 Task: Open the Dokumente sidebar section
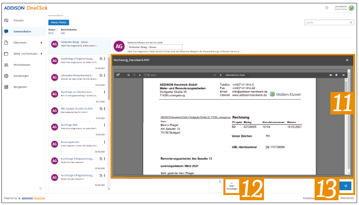[20, 42]
